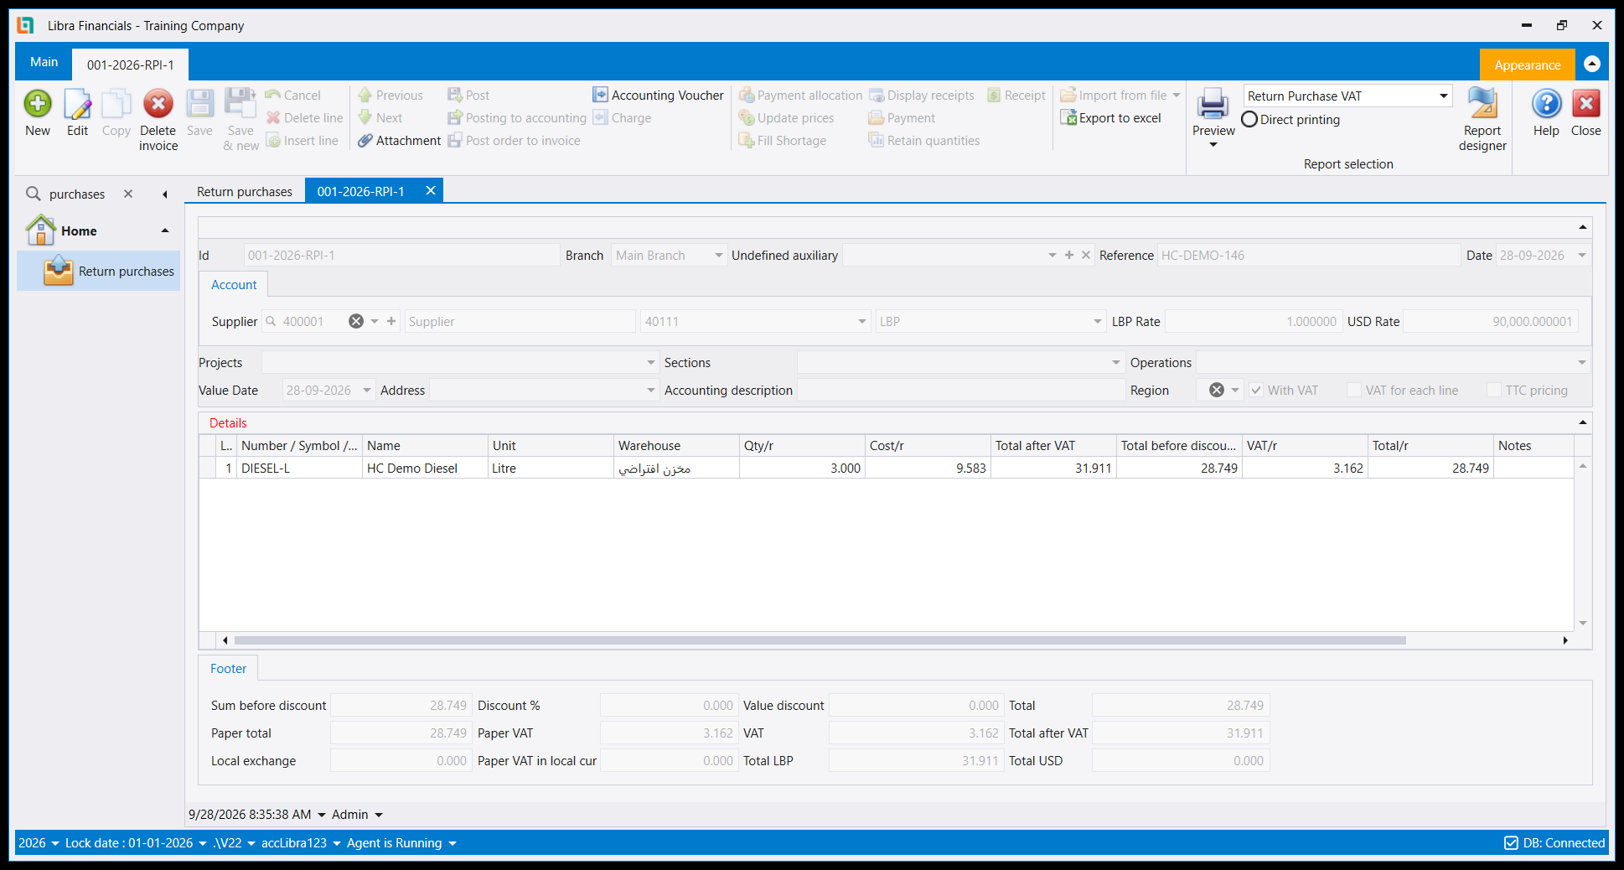Click the Edit invoice icon

point(77,104)
